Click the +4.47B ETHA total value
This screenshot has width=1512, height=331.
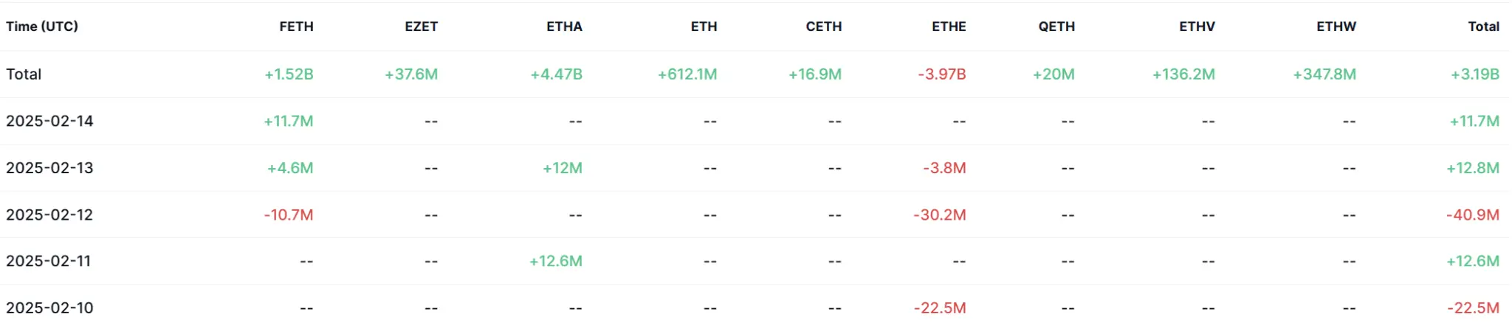point(556,74)
